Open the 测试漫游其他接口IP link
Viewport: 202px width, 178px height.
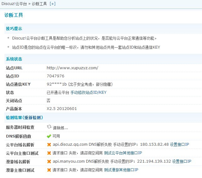click(121, 170)
